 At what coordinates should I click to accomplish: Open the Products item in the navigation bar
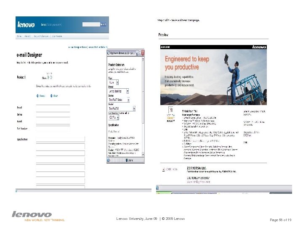point(27,36)
